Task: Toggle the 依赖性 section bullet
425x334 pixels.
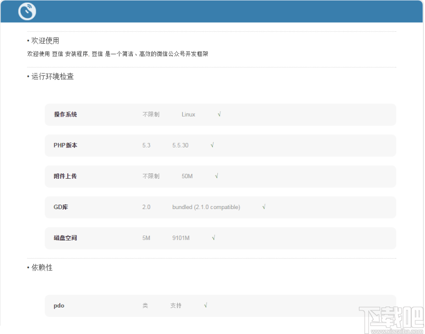Action: click(27, 268)
